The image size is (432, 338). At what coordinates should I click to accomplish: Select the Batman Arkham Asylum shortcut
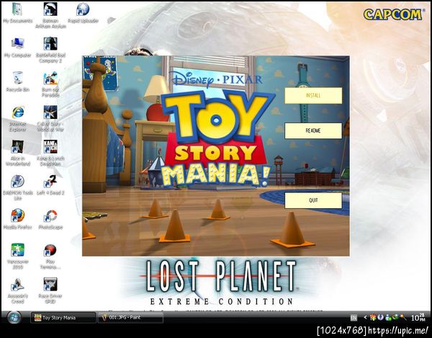50,15
